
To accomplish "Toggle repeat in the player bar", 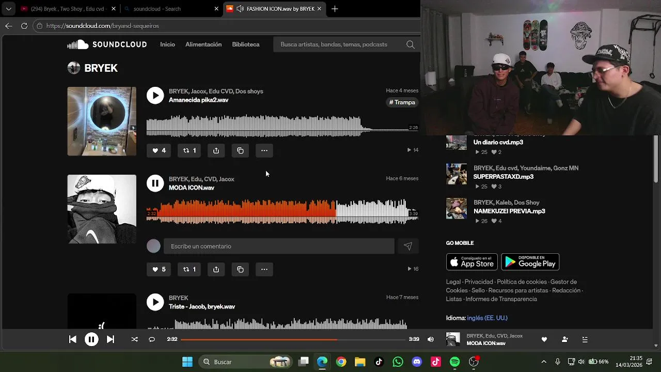I will (x=152, y=339).
